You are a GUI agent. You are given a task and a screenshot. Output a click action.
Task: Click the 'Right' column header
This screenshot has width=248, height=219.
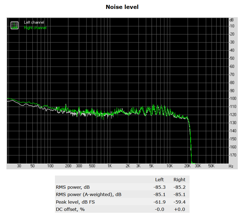(179, 180)
